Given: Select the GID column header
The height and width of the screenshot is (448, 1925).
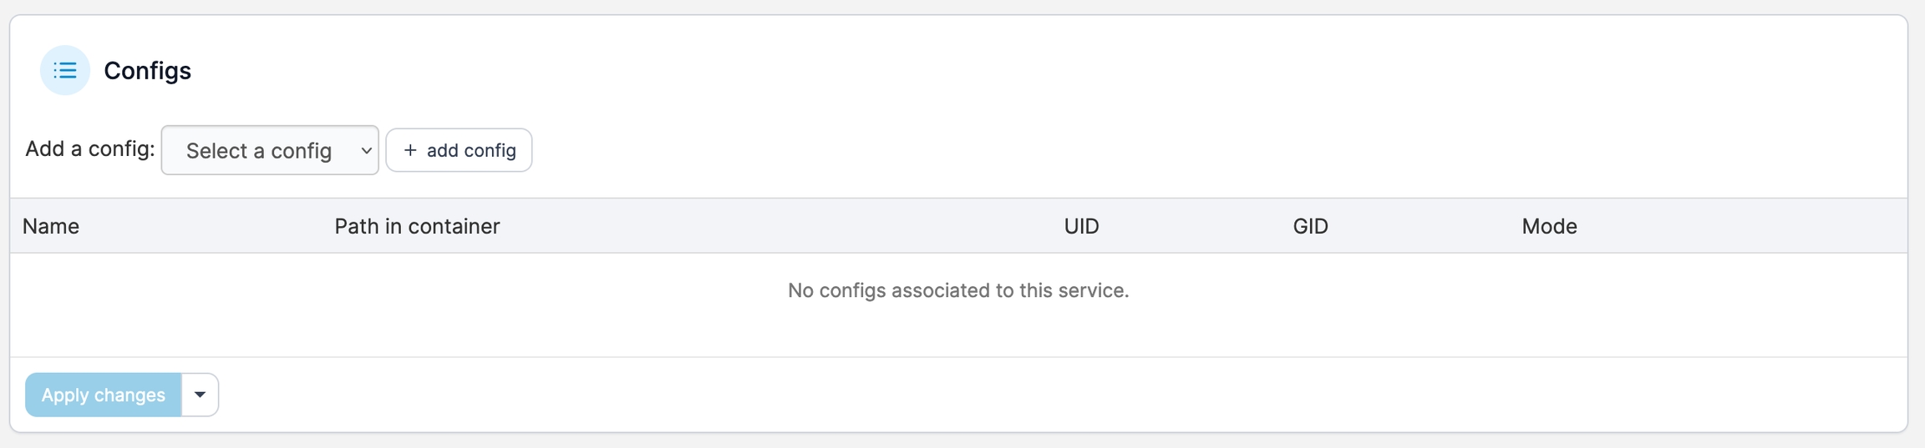Looking at the screenshot, I should pyautogui.click(x=1310, y=226).
